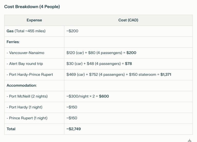
Task: Click the download icon below the table
Action: point(190,140)
